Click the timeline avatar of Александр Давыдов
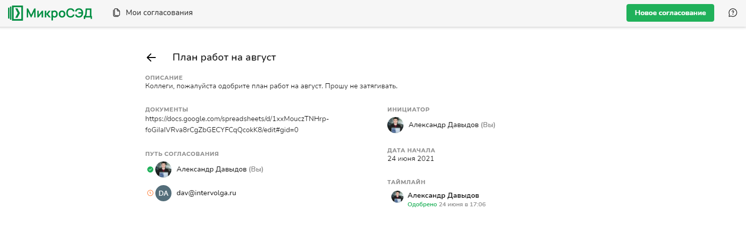Screen dimensions: 746x228 click(x=397, y=197)
